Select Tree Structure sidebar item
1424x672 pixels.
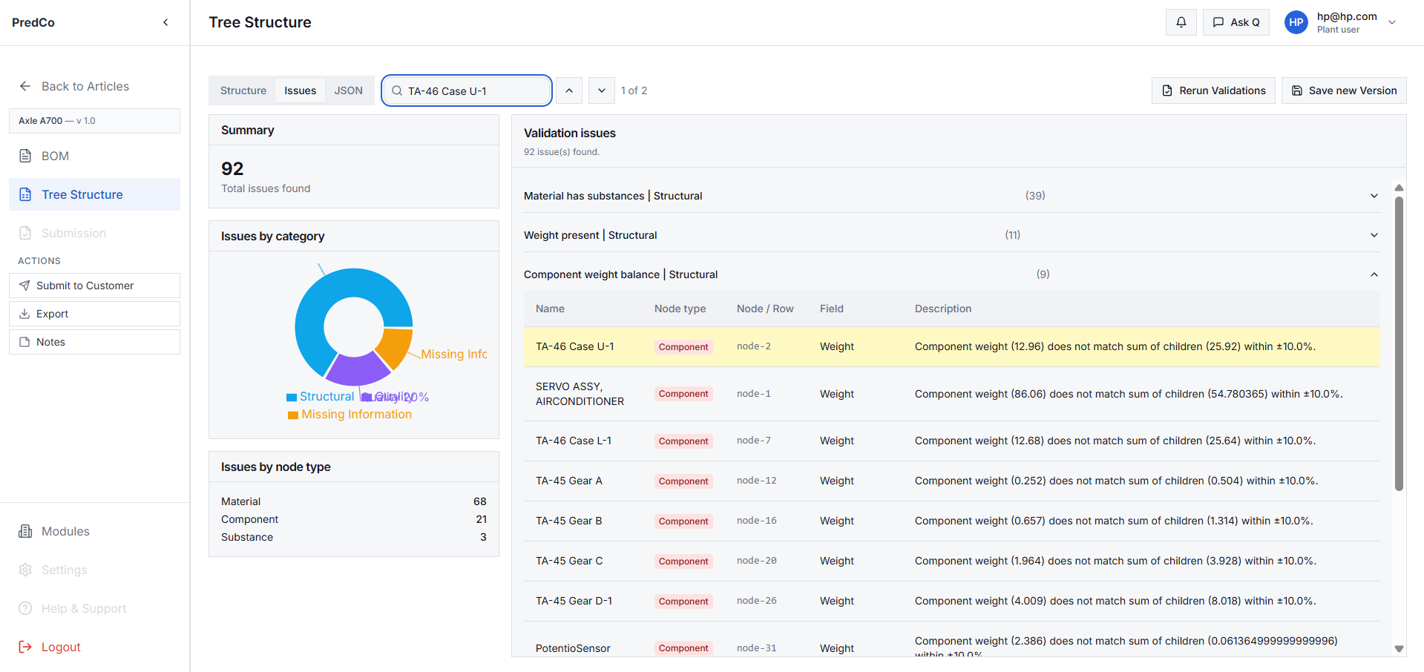coord(94,194)
